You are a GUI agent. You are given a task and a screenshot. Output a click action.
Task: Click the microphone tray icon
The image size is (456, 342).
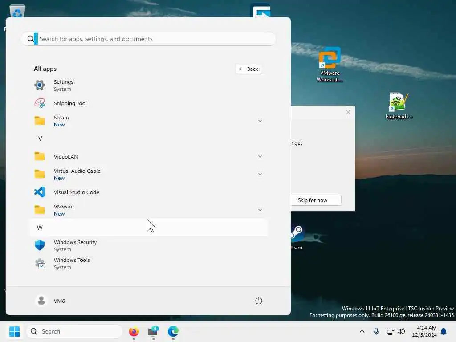tap(376, 331)
